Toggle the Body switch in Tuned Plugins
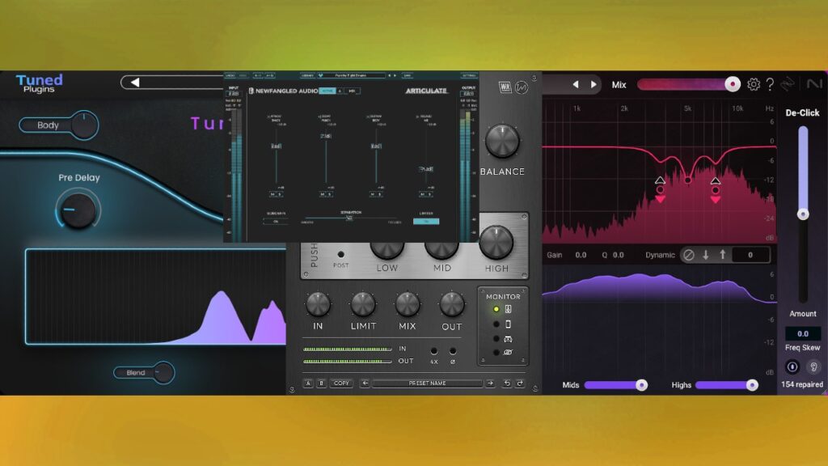This screenshot has height=466, width=828. pos(58,125)
